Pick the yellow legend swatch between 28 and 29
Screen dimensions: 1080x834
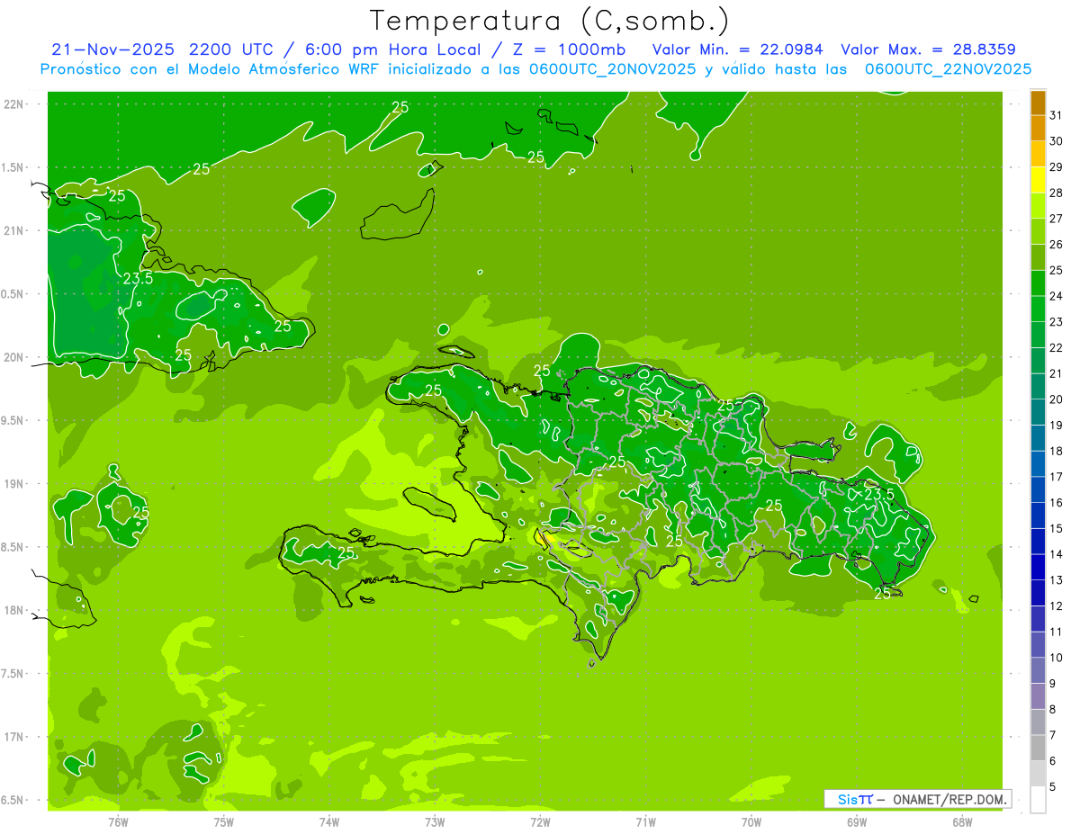tap(1038, 180)
